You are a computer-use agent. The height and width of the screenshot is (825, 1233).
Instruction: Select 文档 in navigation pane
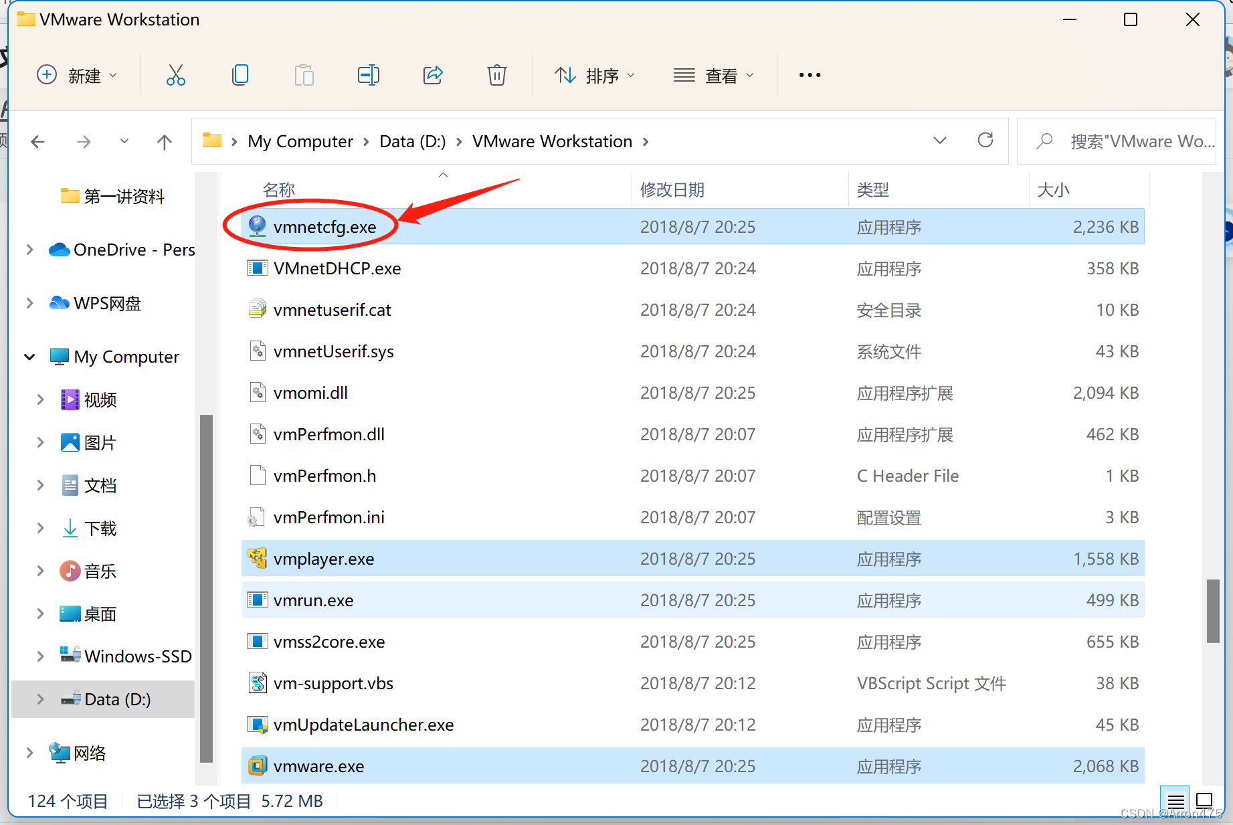[88, 485]
